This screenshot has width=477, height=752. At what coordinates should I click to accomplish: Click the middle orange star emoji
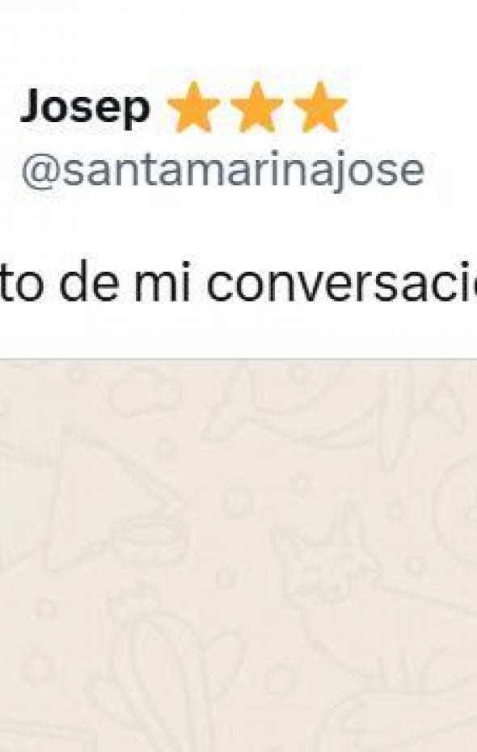coord(256,108)
